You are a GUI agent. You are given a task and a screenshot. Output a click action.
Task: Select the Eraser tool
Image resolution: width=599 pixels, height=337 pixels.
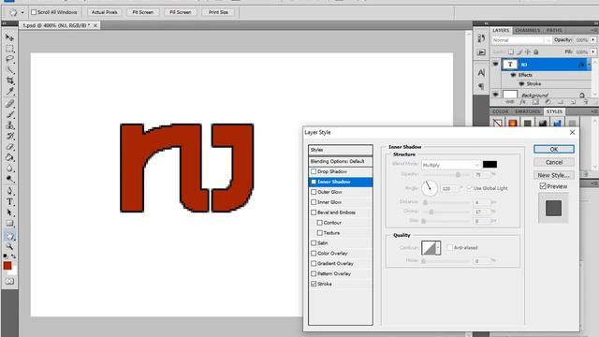coord(9,147)
